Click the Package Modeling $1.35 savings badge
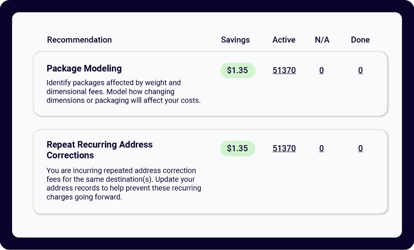 coord(238,71)
